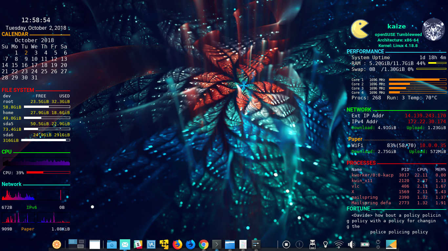This screenshot has width=448, height=251.
Task: Launch the blue Firefox Developer Edition
Action: 191,244
